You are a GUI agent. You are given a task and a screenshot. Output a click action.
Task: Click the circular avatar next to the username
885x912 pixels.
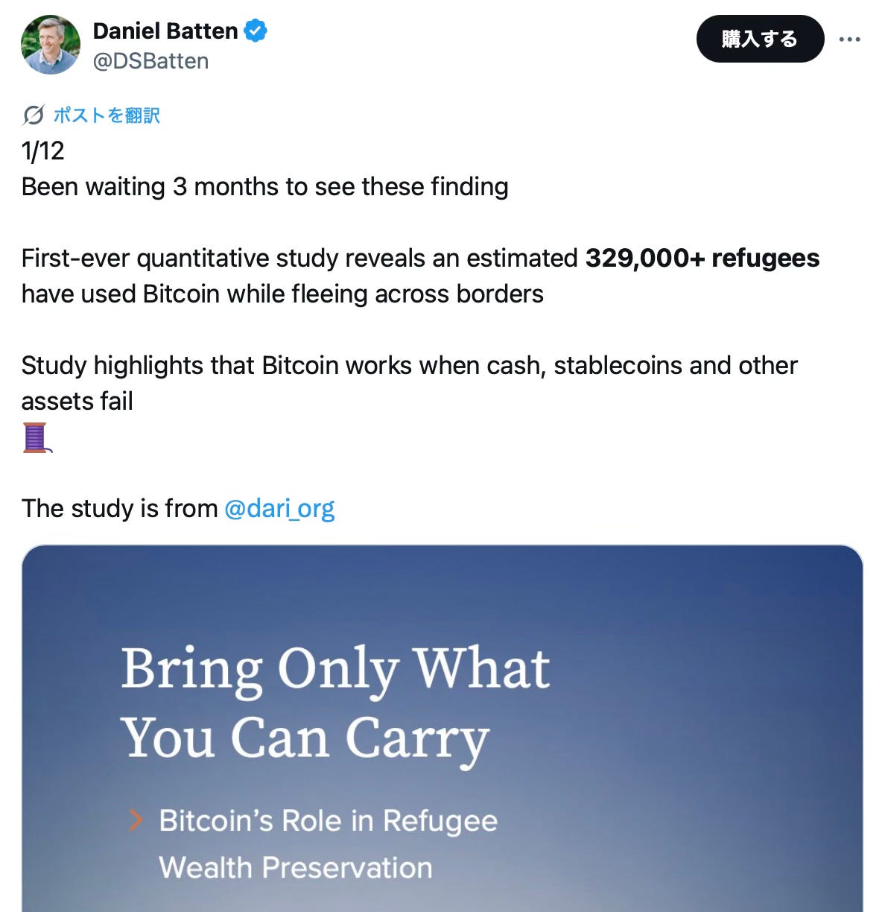coord(50,44)
